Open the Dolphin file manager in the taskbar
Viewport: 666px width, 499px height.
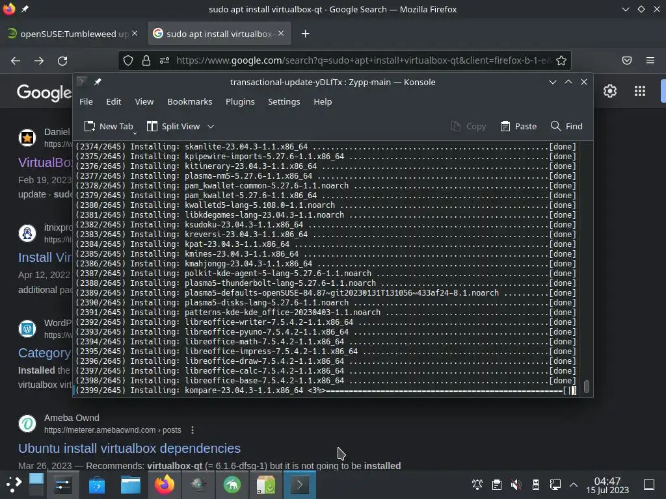[x=130, y=485]
